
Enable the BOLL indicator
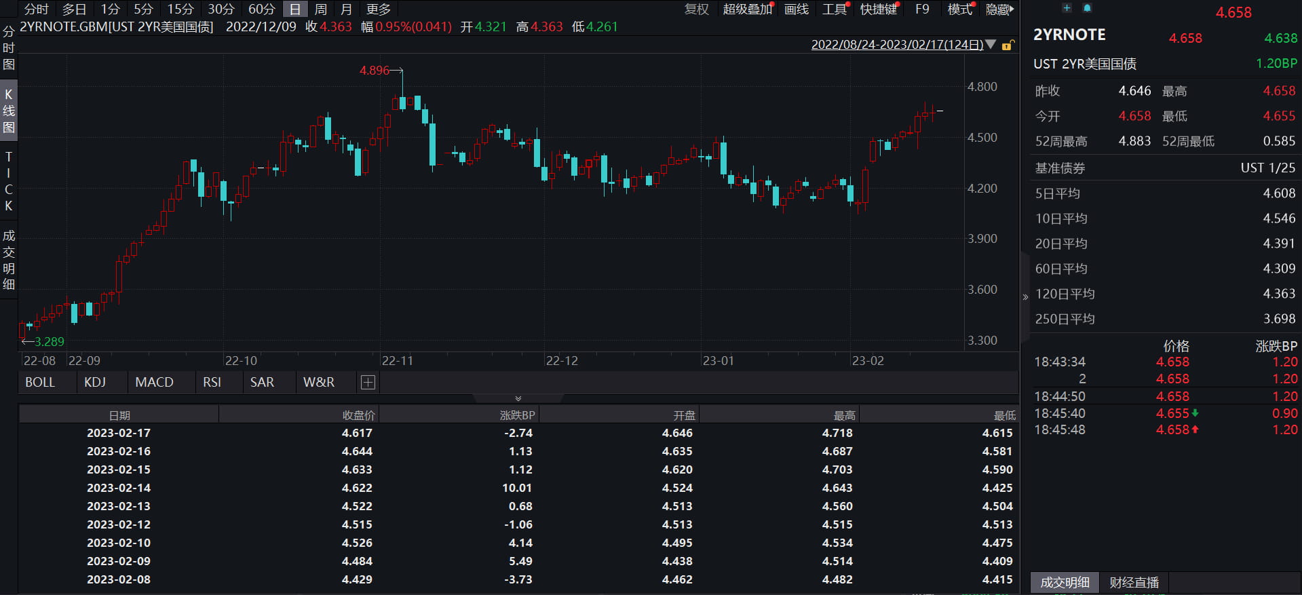[40, 383]
